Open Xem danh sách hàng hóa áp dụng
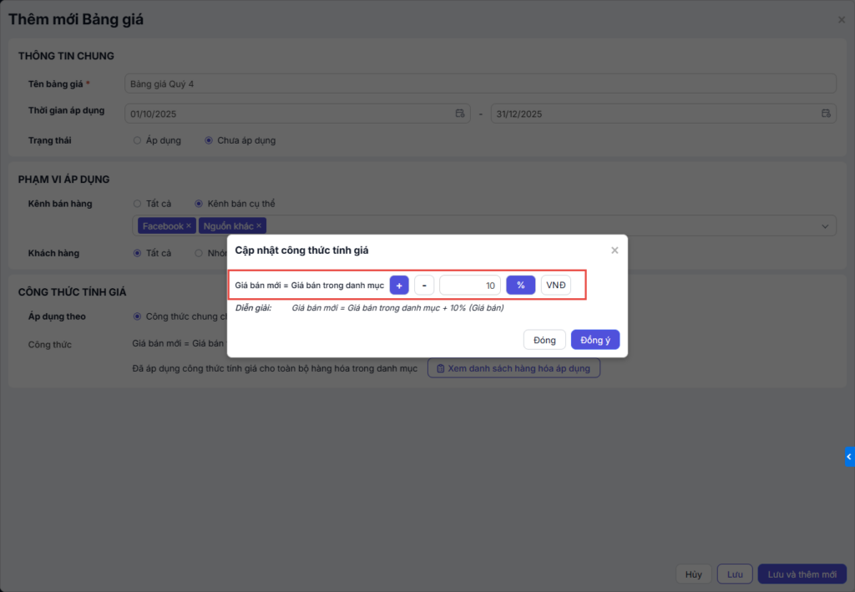The width and height of the screenshot is (855, 592). 514,368
